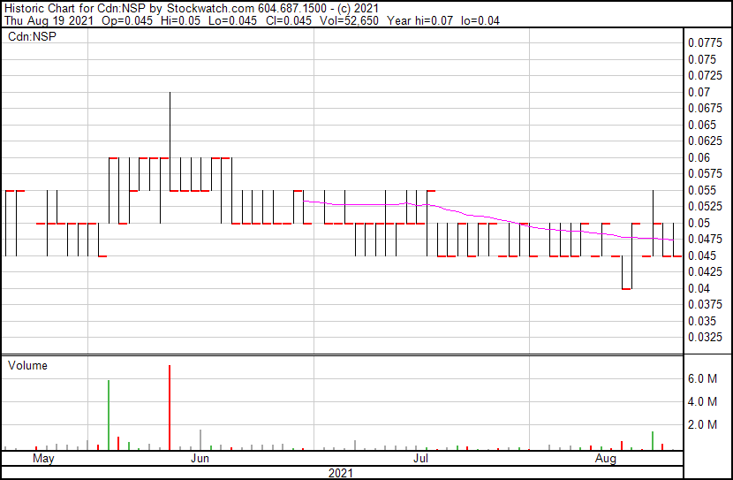733x480 pixels.
Task: Click the 'Thu Aug 19 2021' date text
Action: click(x=49, y=20)
